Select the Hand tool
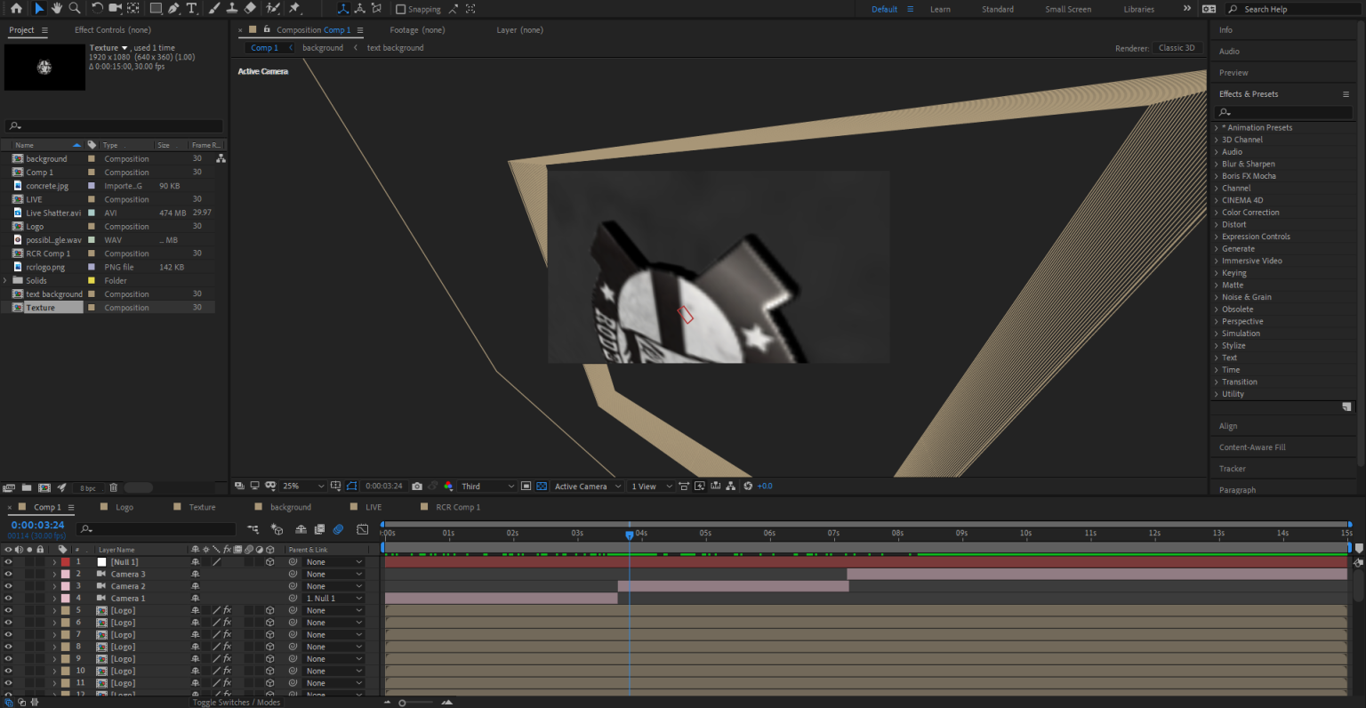Viewport: 1366px width, 708px height. point(56,8)
